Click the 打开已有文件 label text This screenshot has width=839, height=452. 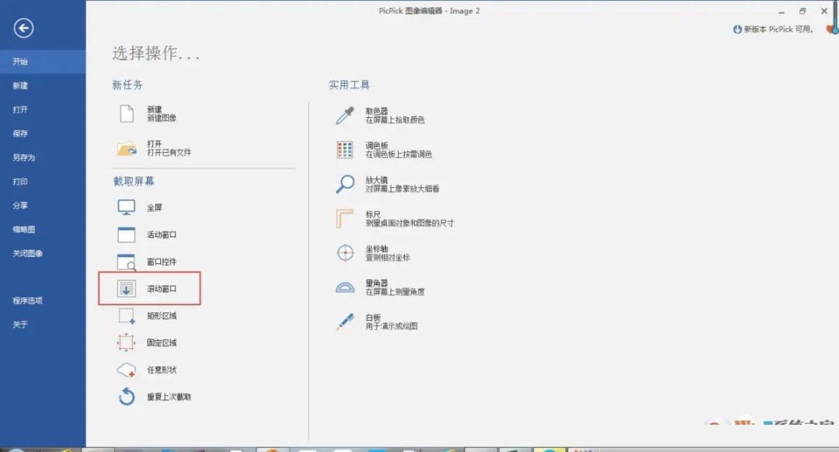(x=169, y=152)
